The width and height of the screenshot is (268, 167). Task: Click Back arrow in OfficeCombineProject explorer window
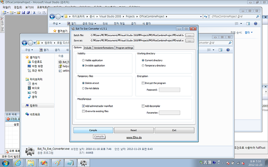(52, 17)
